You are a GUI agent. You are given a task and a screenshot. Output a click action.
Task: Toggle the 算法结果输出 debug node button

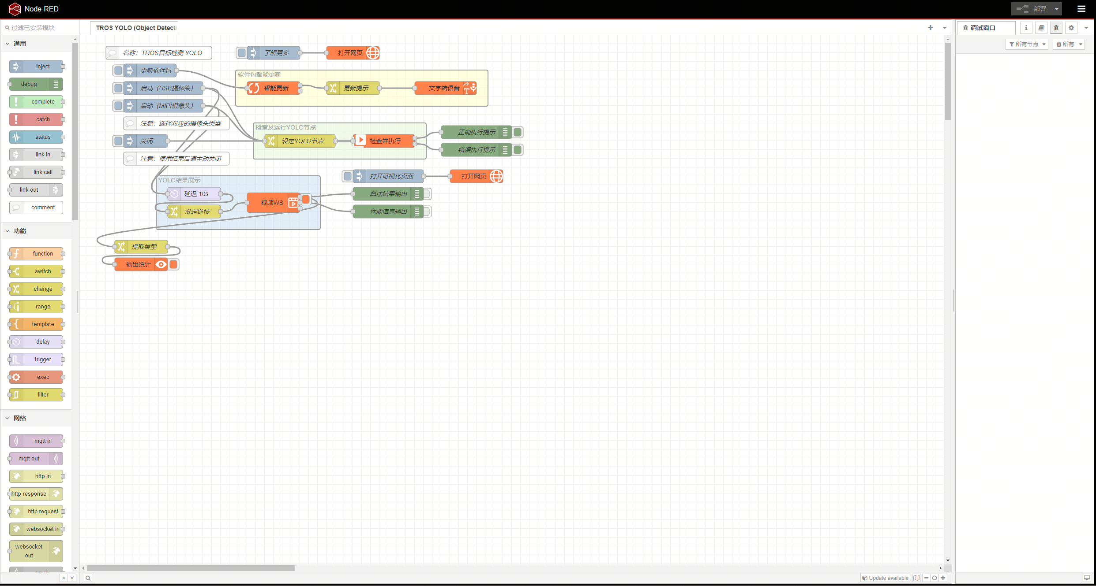427,194
